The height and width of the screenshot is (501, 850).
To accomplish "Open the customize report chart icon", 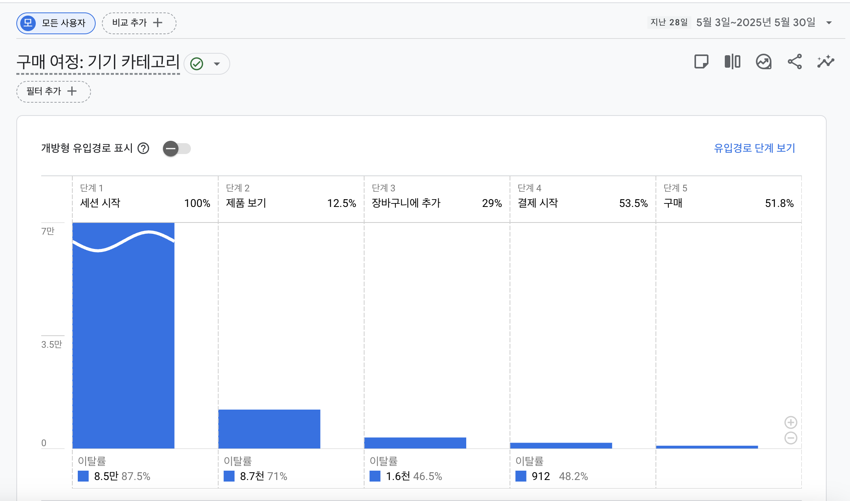I will coord(764,62).
